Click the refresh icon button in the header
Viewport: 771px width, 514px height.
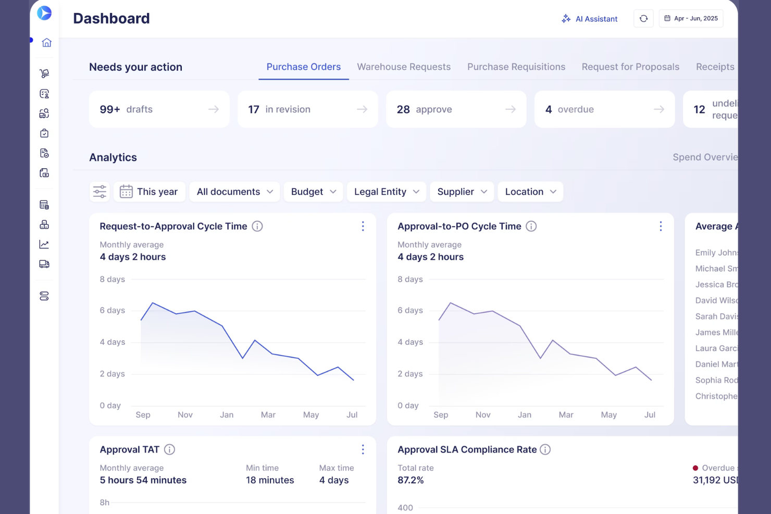coord(643,18)
